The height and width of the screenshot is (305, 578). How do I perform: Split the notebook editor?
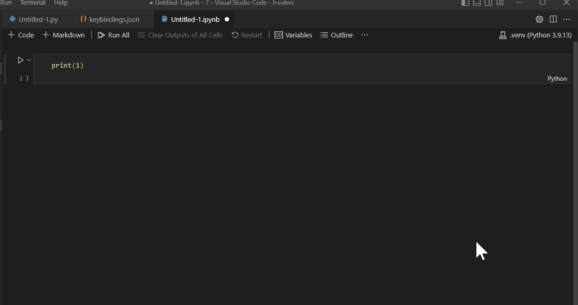pos(553,19)
